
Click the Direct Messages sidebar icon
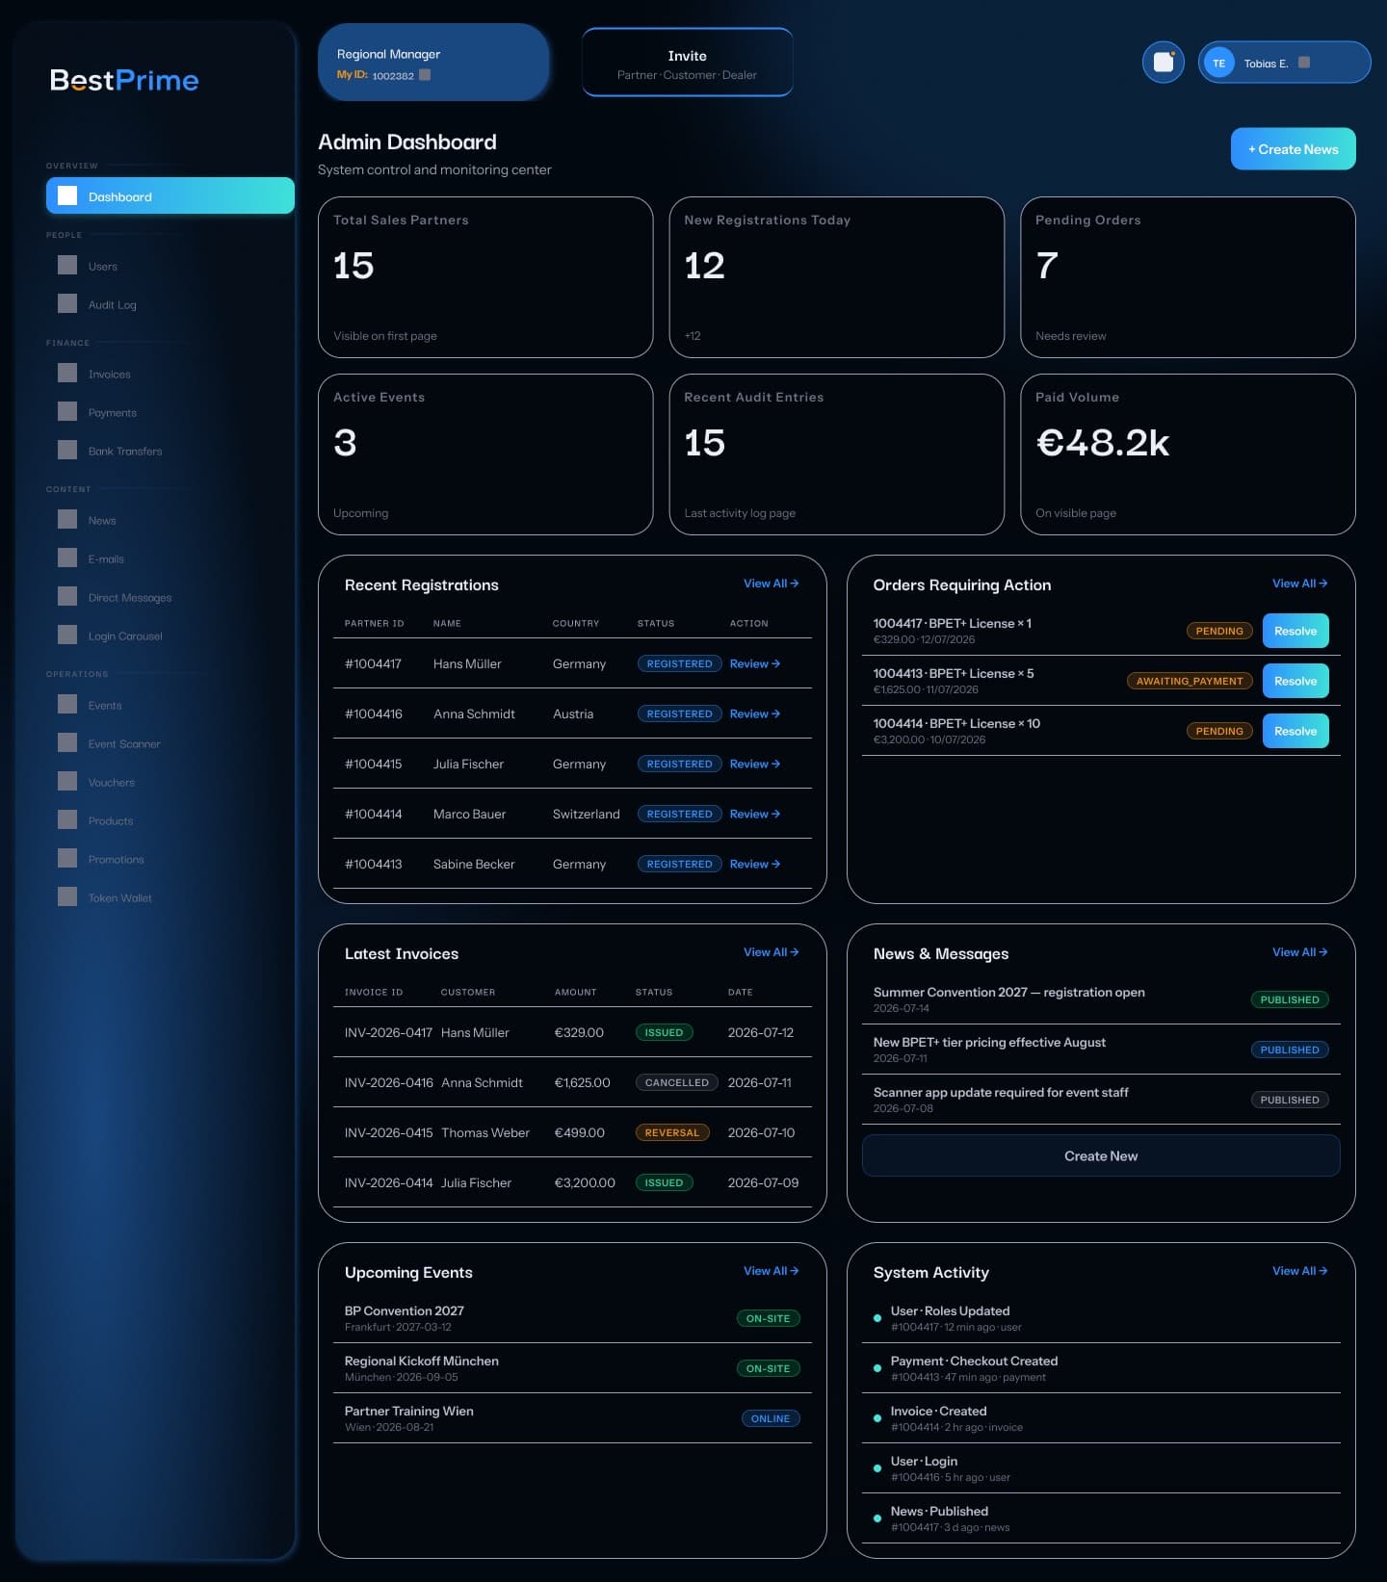point(67,596)
